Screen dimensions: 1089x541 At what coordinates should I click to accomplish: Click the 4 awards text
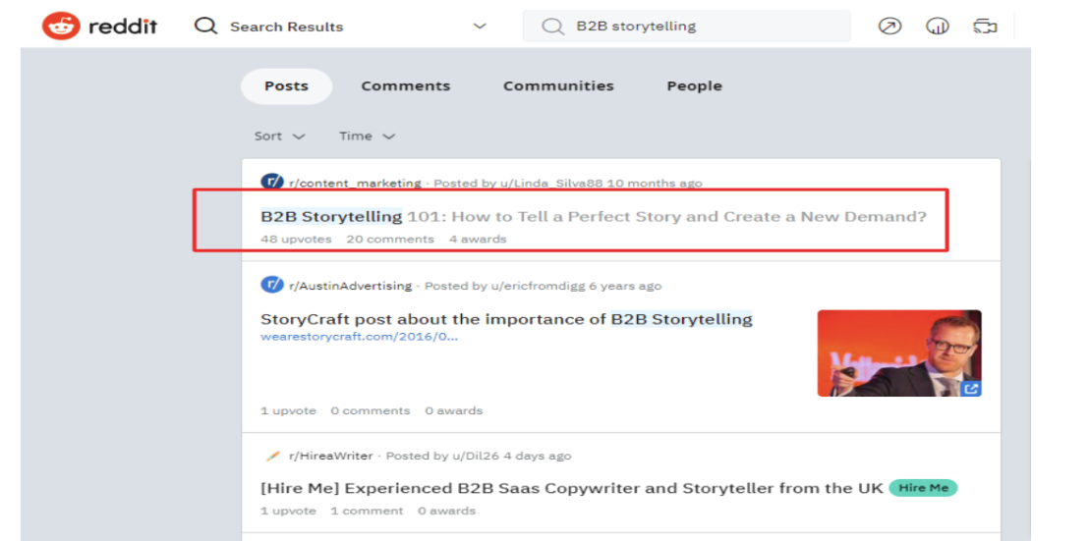pos(478,239)
